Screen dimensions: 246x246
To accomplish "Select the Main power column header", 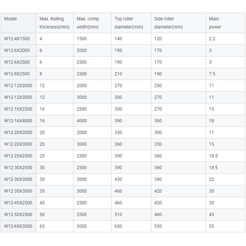I will (x=215, y=23).
